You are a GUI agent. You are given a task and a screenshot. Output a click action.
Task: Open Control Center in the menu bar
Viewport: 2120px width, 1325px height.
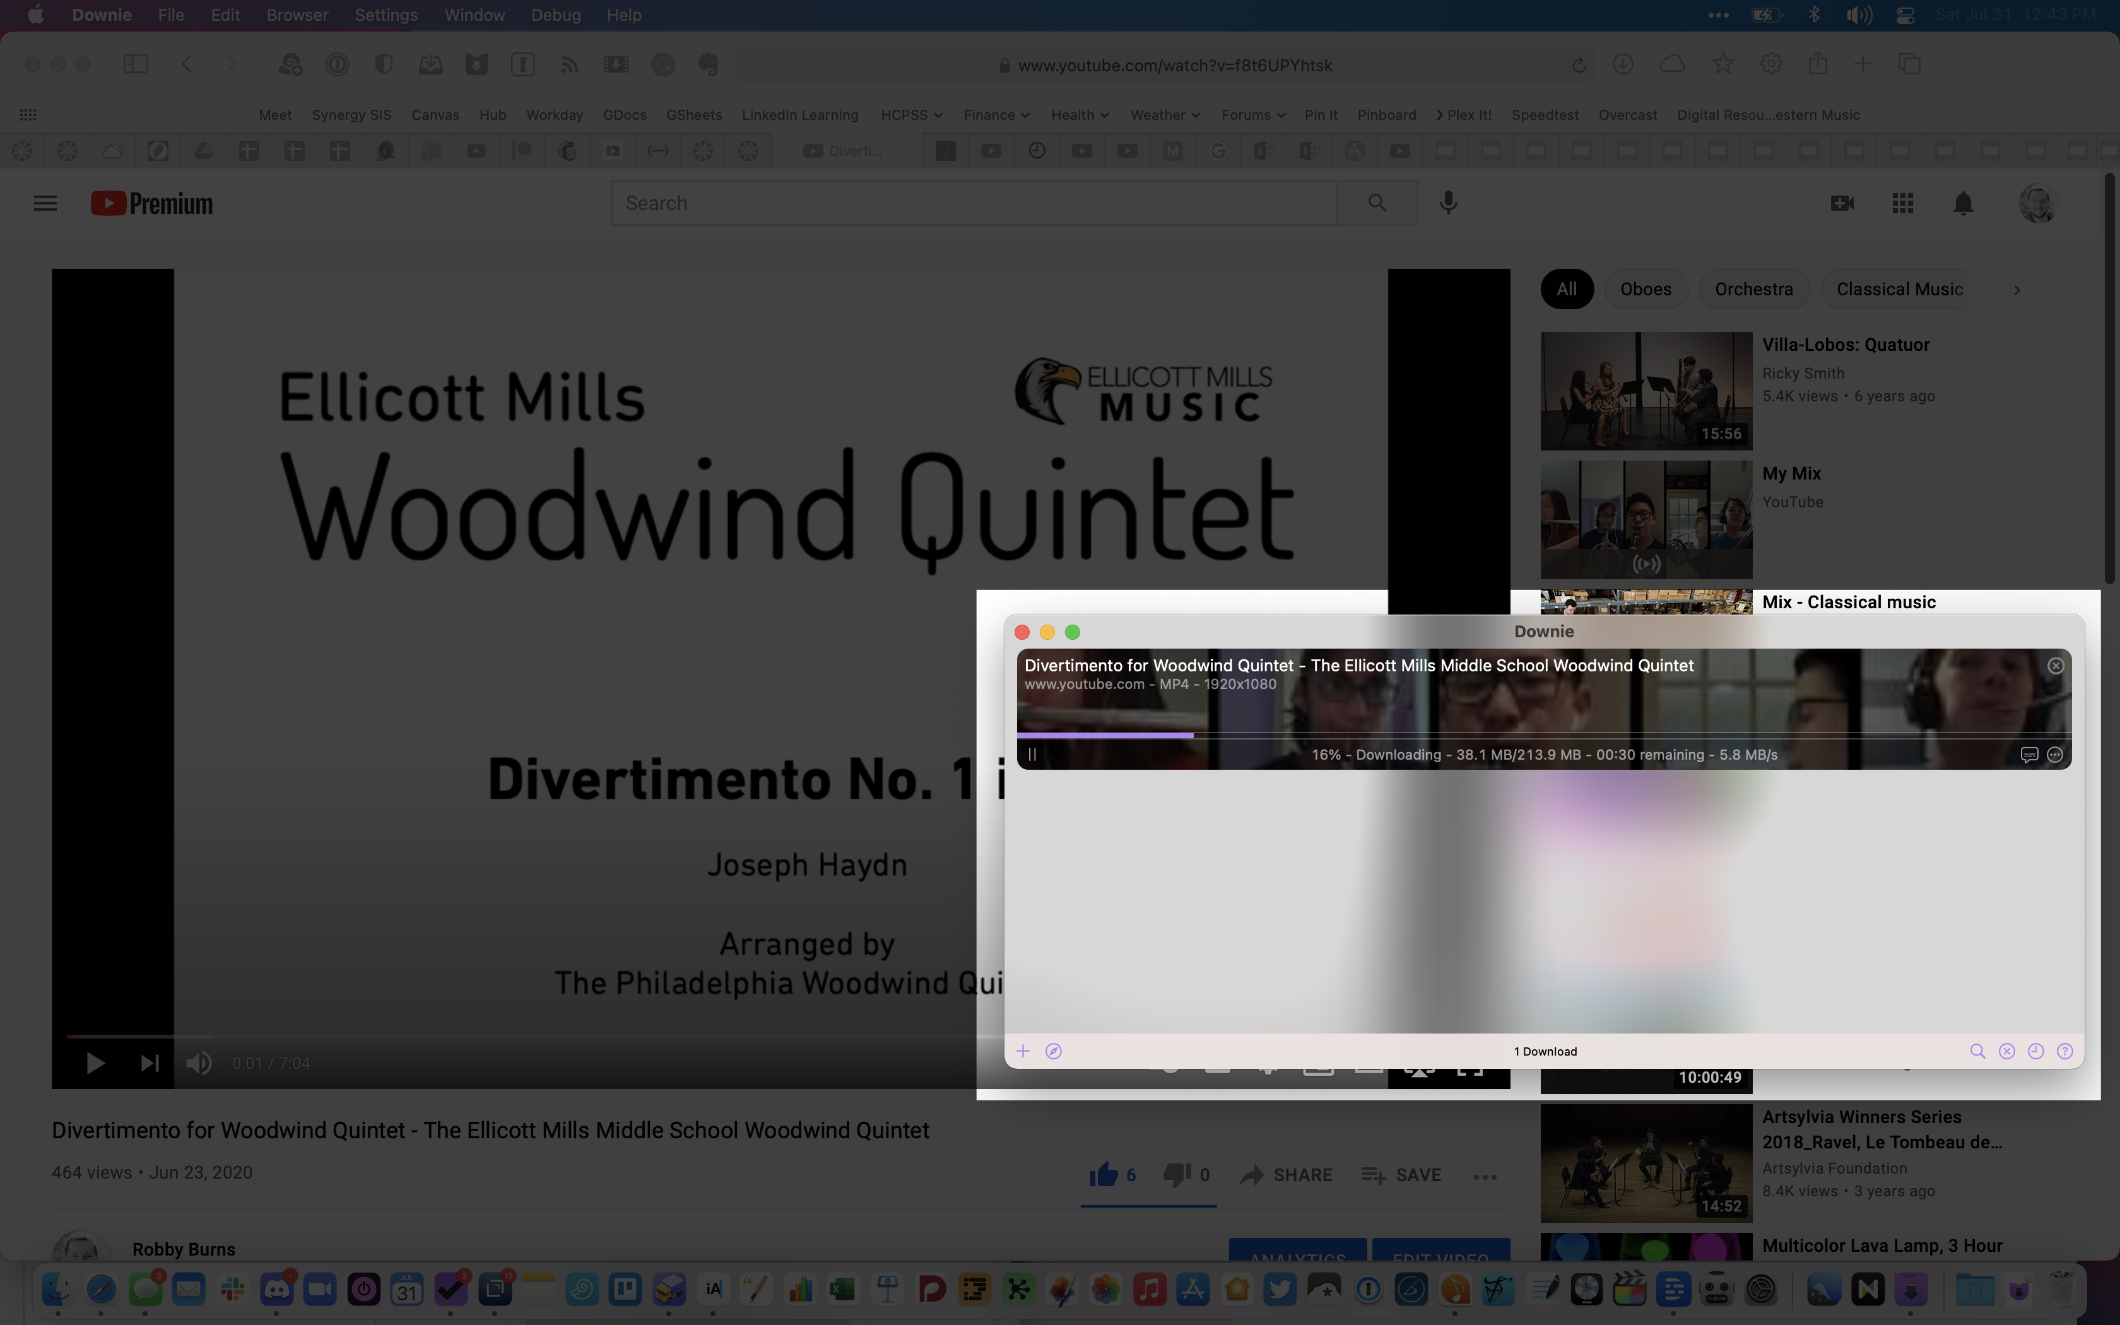click(1904, 15)
